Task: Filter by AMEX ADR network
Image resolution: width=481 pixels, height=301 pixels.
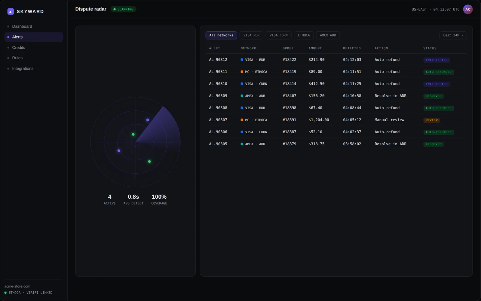Action: pos(328,35)
